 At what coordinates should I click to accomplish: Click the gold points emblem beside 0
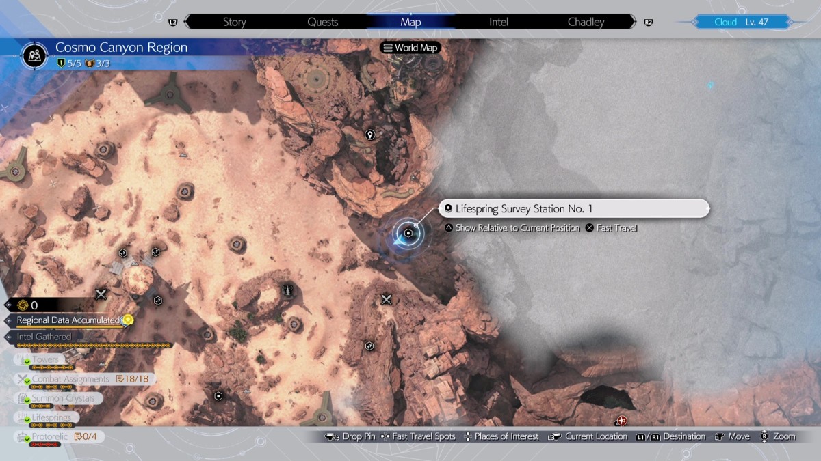pyautogui.click(x=23, y=305)
